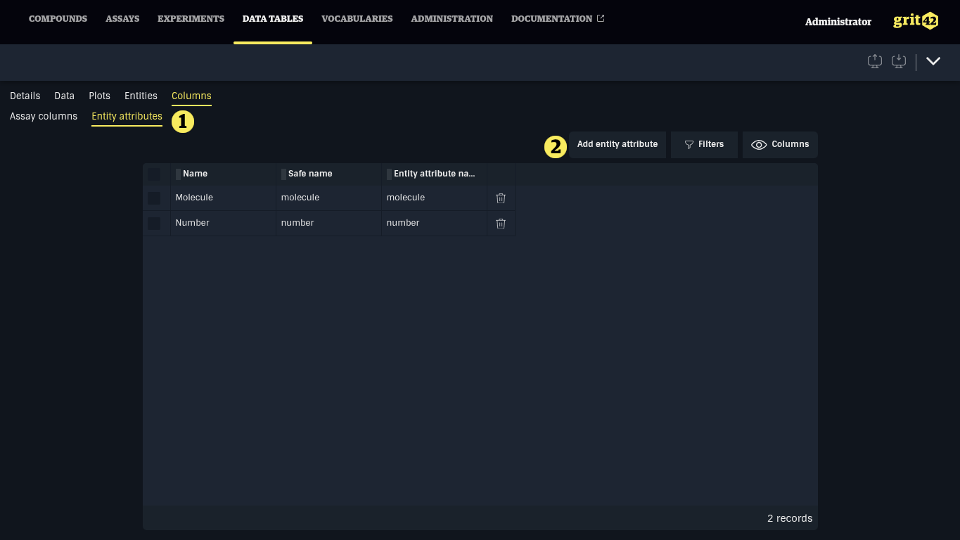This screenshot has height=540, width=960.
Task: Expand the toolbar chevron dropdown
Action: 933,62
